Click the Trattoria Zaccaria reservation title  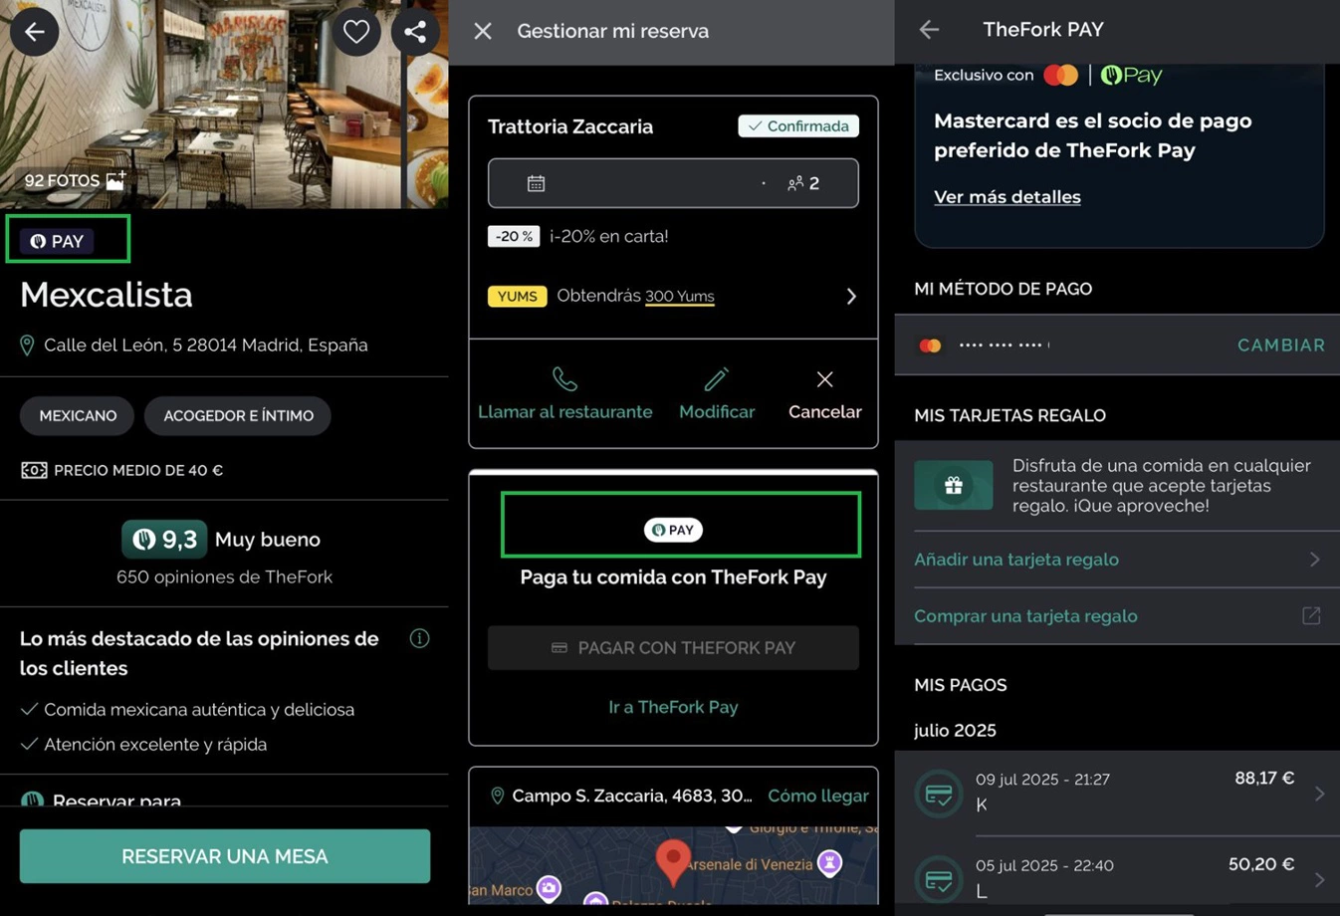570,126
